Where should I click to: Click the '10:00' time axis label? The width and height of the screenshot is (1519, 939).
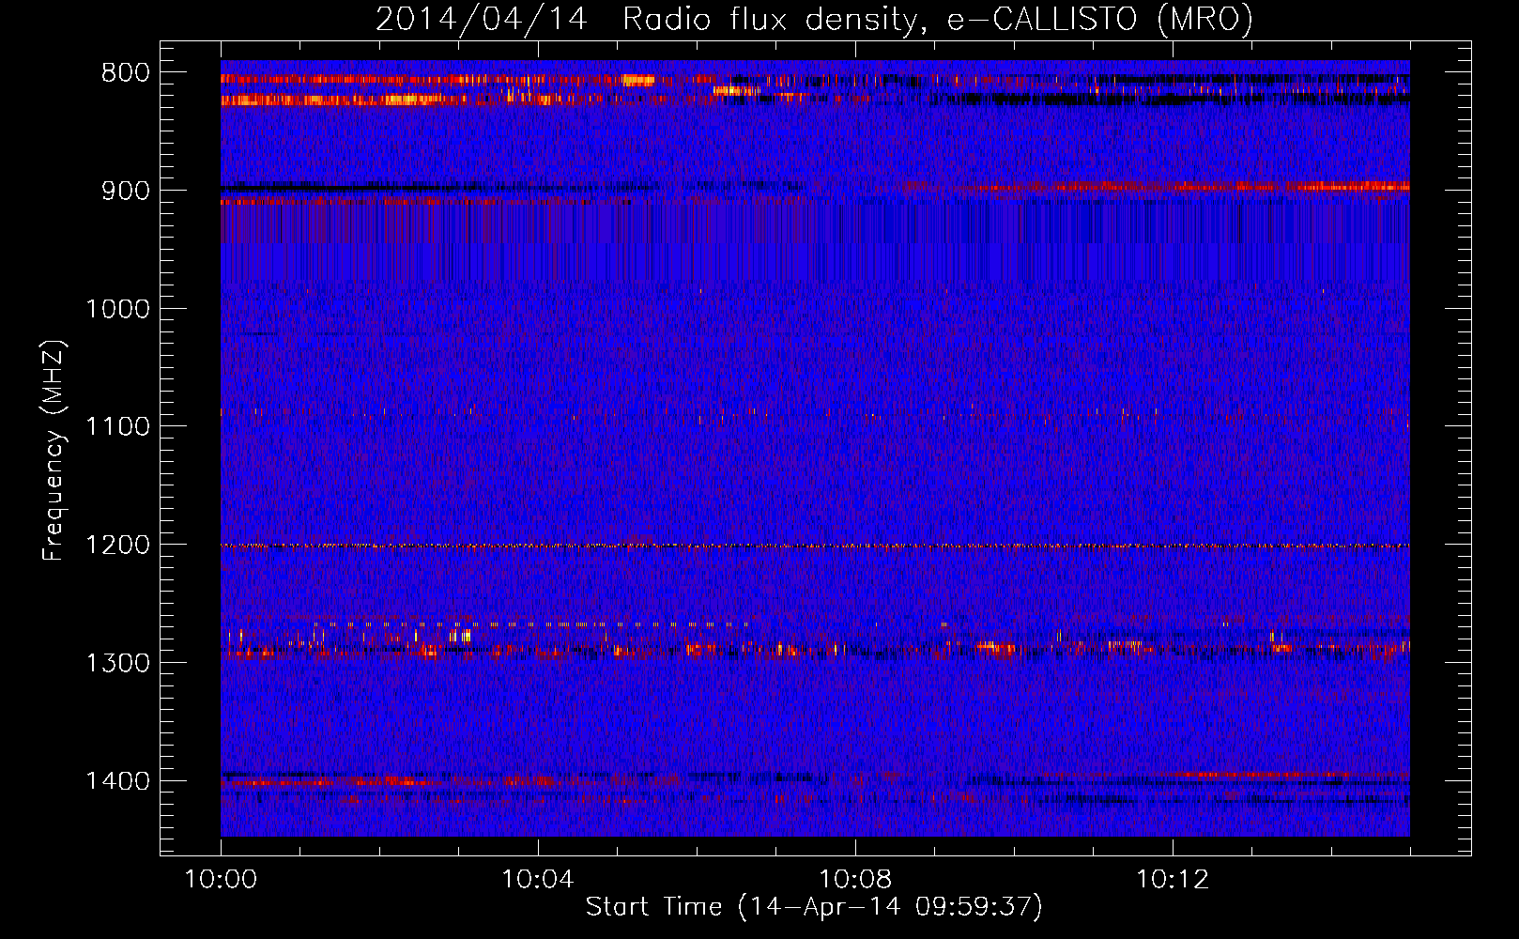[x=221, y=880]
